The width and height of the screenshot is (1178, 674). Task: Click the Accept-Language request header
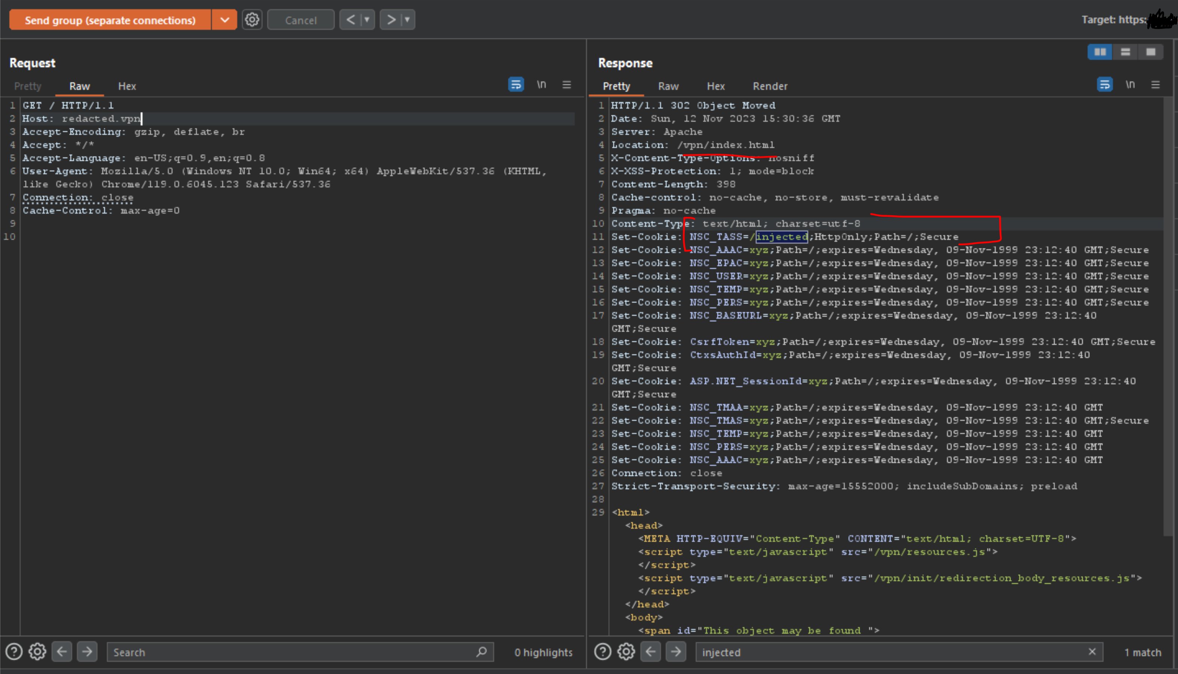point(144,158)
